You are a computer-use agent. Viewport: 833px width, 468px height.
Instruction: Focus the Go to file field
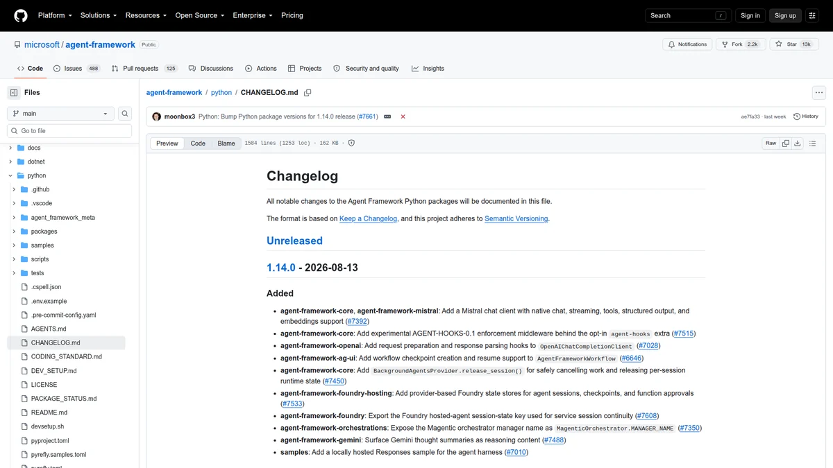69,131
